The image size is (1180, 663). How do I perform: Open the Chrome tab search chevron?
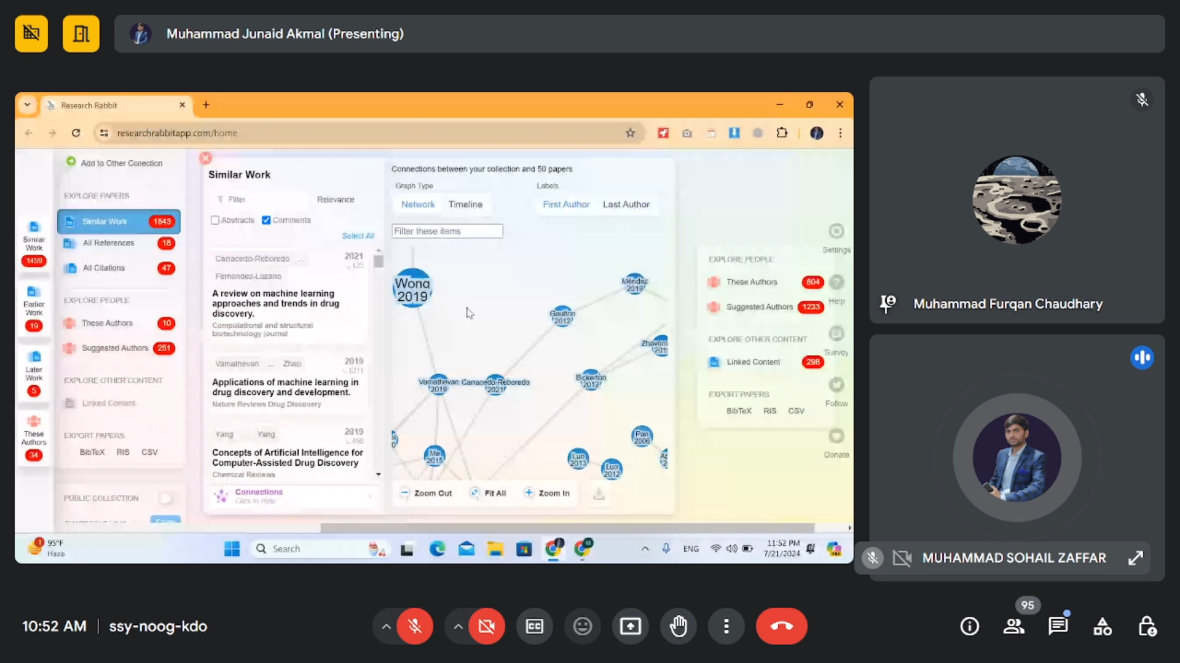(27, 105)
